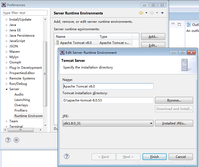Minimize the editor area in background window
Image resolution: width=199 pixels, height=167 pixels.
click(173, 24)
